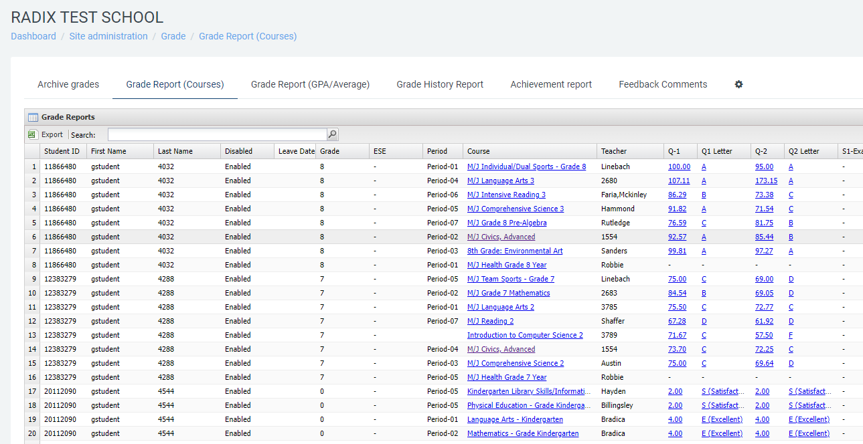
Task: Sort by the Teacher column header
Action: pos(614,151)
